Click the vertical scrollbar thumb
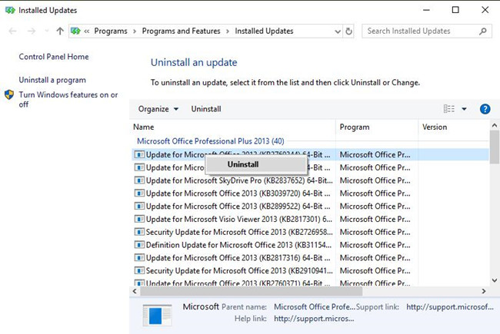This screenshot has height=334, width=500. point(495,147)
